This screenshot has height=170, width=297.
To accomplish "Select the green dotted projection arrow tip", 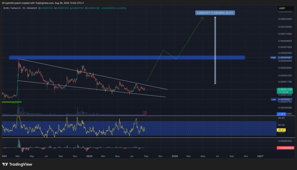I will [203, 18].
